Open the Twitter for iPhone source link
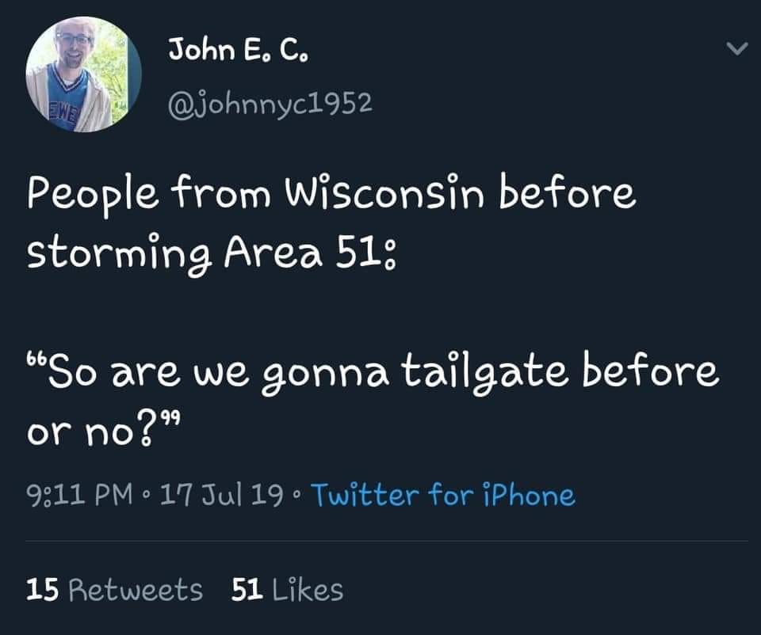This screenshot has width=761, height=635. (x=443, y=495)
